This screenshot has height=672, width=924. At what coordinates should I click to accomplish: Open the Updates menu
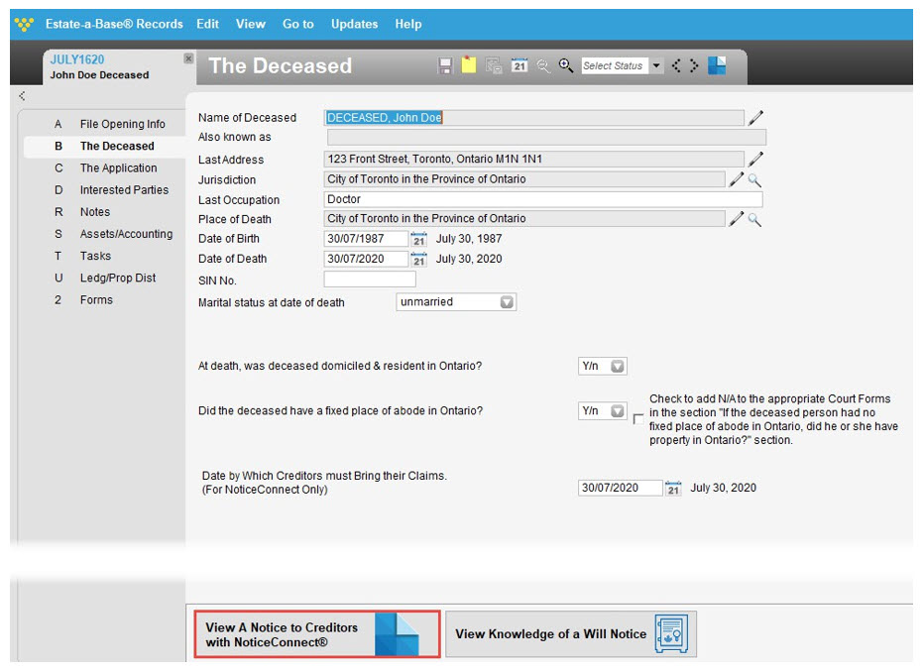[354, 24]
